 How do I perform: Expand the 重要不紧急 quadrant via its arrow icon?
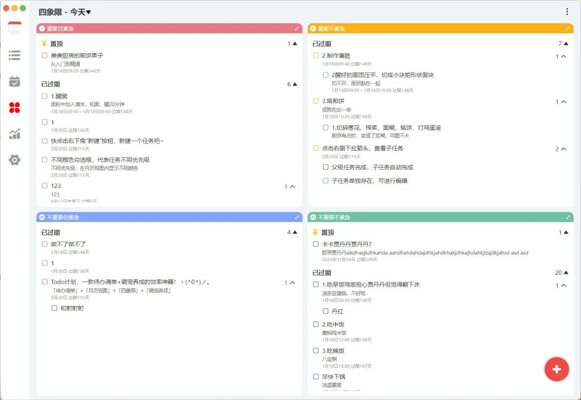click(568, 28)
